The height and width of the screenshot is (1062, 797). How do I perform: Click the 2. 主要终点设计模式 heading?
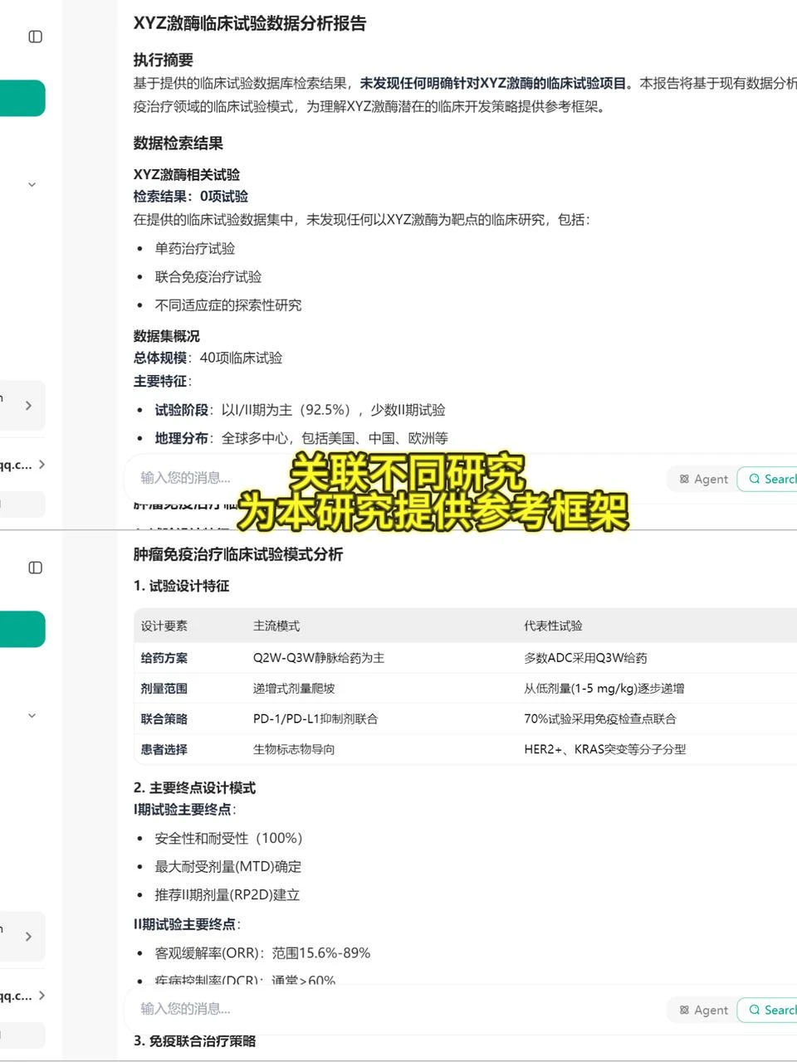pos(195,788)
